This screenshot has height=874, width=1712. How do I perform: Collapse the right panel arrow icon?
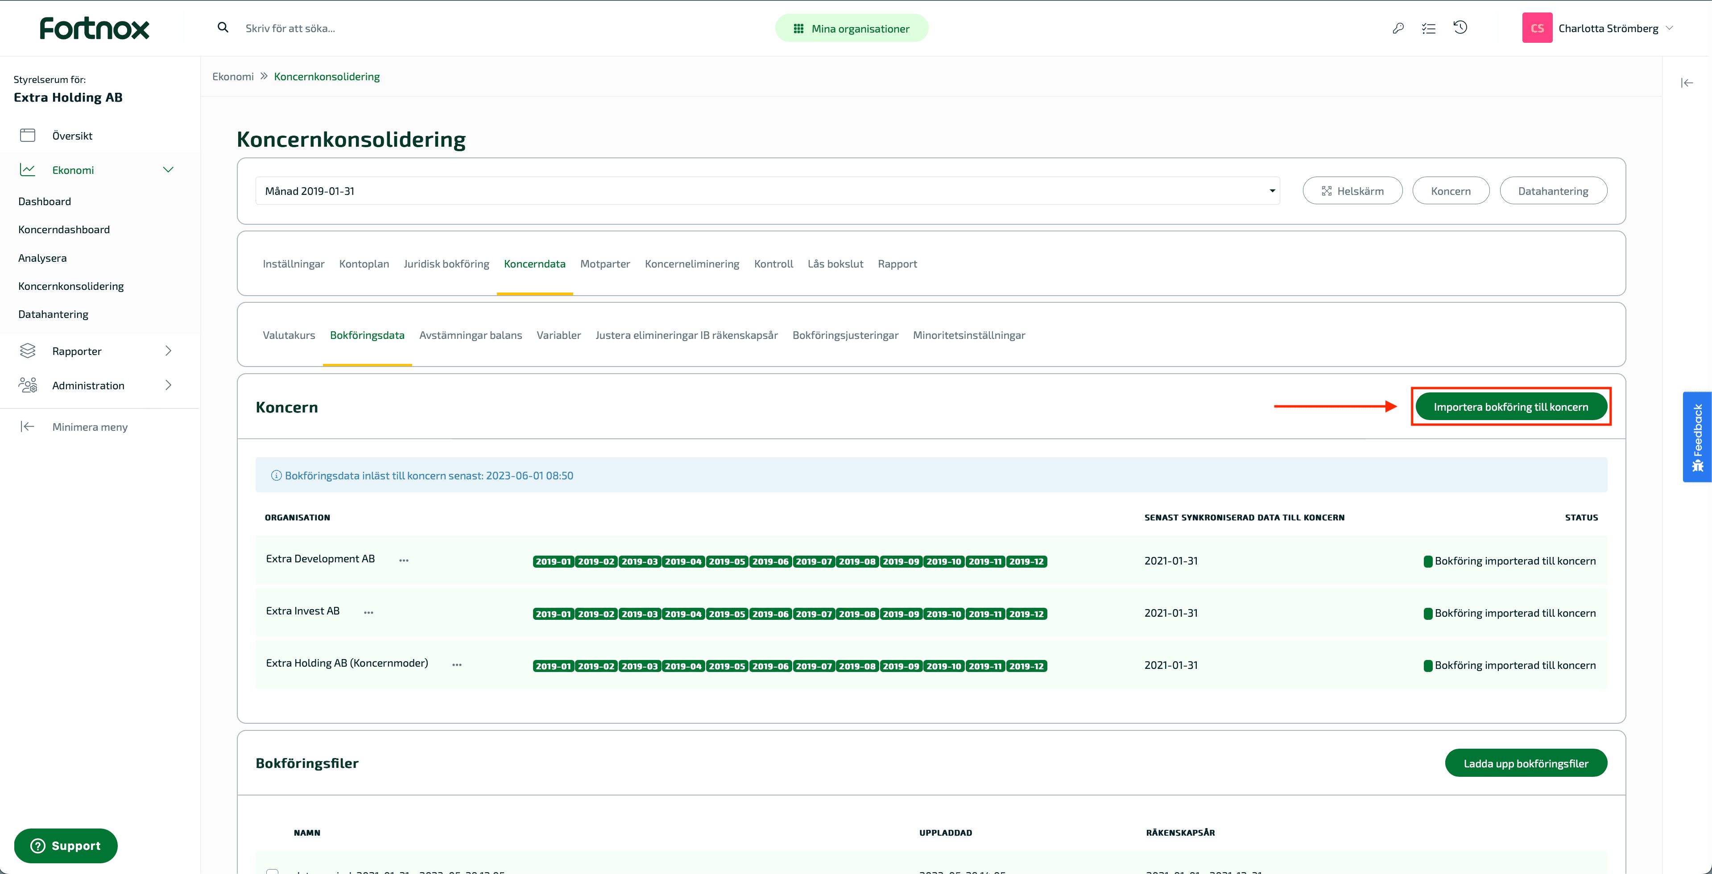(x=1687, y=83)
